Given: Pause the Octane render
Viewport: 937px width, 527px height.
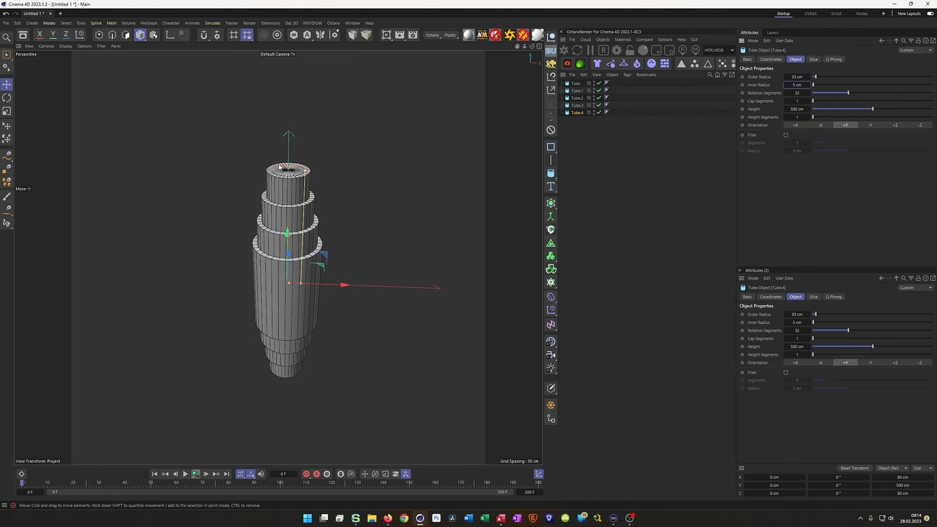Looking at the screenshot, I should (590, 50).
